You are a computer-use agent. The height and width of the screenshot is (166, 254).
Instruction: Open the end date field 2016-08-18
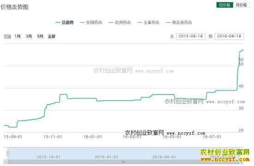tap(229, 36)
